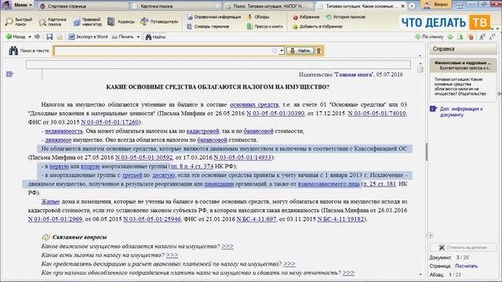Click the scroll-down arrow of document

[420, 275]
